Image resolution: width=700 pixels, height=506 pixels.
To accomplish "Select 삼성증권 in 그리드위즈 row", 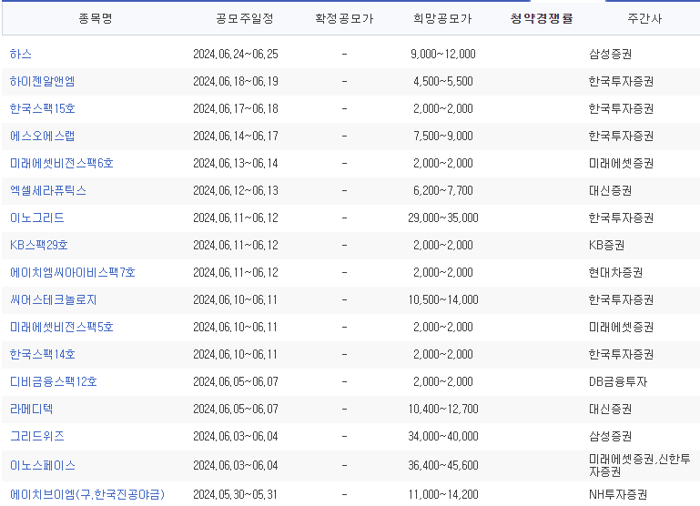I will coord(610,436).
